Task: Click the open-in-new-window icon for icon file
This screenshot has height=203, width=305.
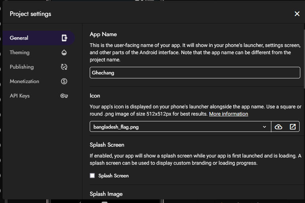Action: click(x=293, y=127)
